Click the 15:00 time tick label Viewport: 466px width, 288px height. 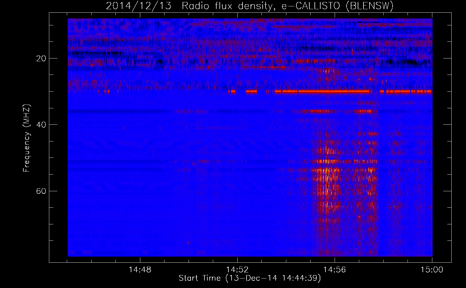click(x=432, y=270)
